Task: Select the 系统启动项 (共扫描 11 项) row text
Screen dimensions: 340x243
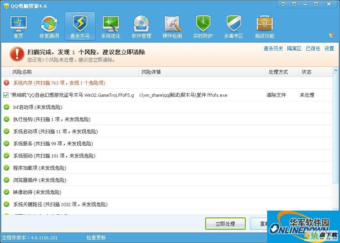Action: 55,132
